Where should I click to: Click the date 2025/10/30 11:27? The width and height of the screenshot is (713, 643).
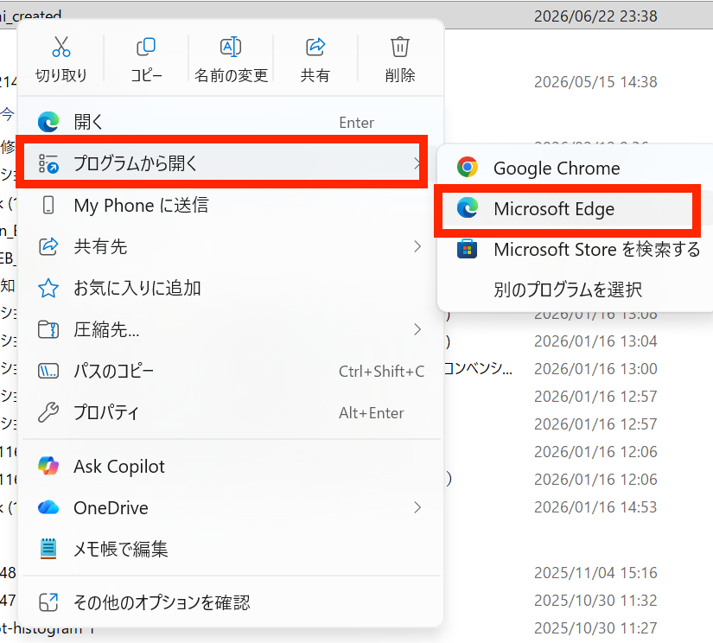click(x=595, y=628)
